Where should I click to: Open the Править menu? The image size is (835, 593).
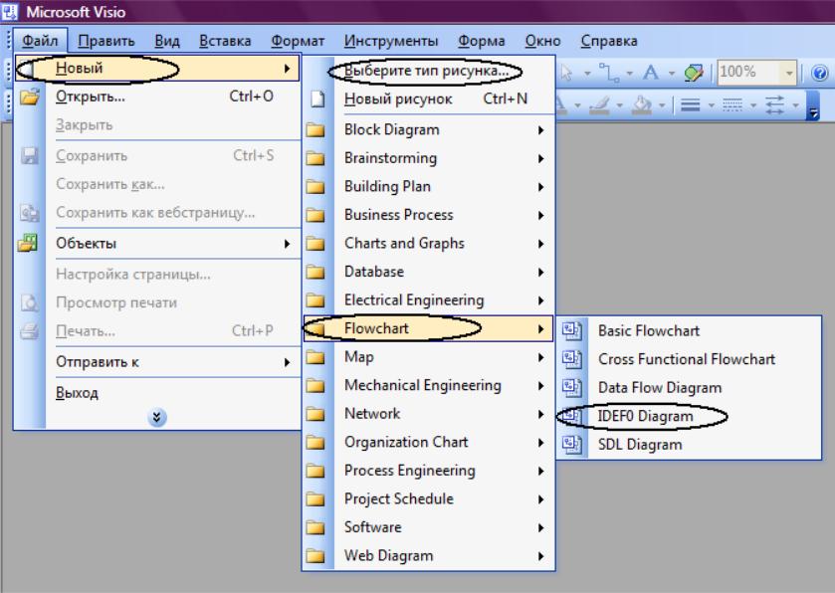[x=106, y=41]
